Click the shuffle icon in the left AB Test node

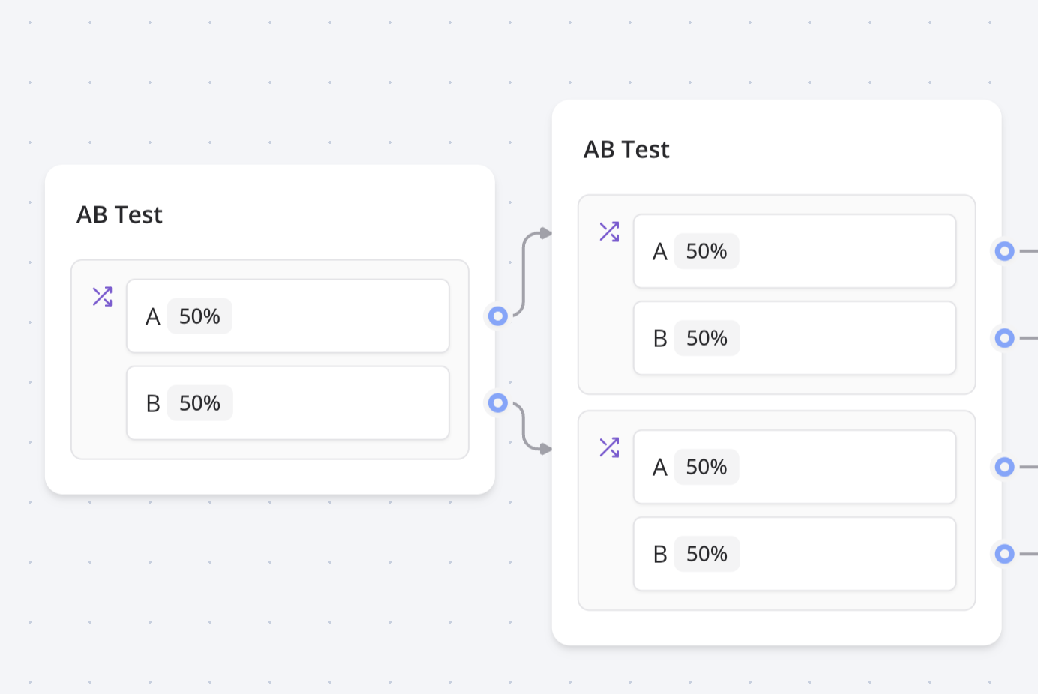point(102,296)
